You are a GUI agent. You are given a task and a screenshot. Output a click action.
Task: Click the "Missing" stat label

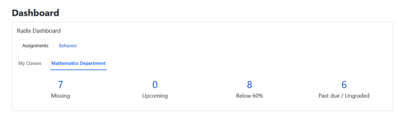coord(60,96)
